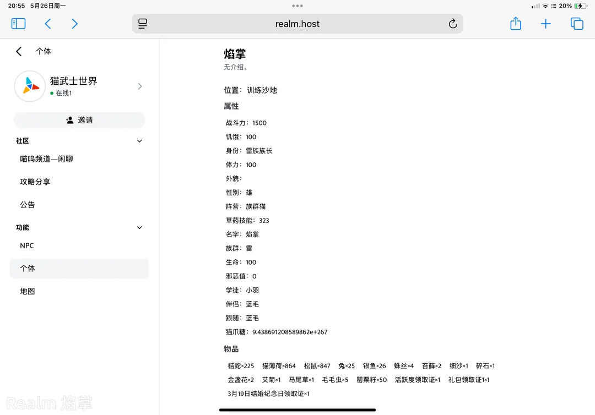Click 活跃度领取证×1 item
The width and height of the screenshot is (595, 415).
(417, 380)
